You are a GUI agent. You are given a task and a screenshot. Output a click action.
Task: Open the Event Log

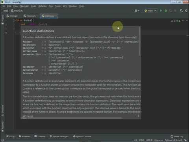177,136
